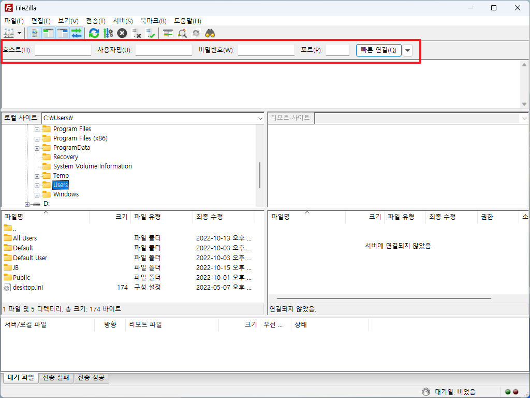Expand the Program Files folder node
This screenshot has width=530, height=398.
point(37,130)
